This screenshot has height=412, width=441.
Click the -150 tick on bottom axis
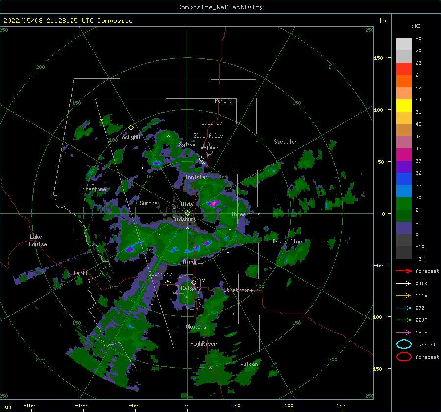point(29,405)
